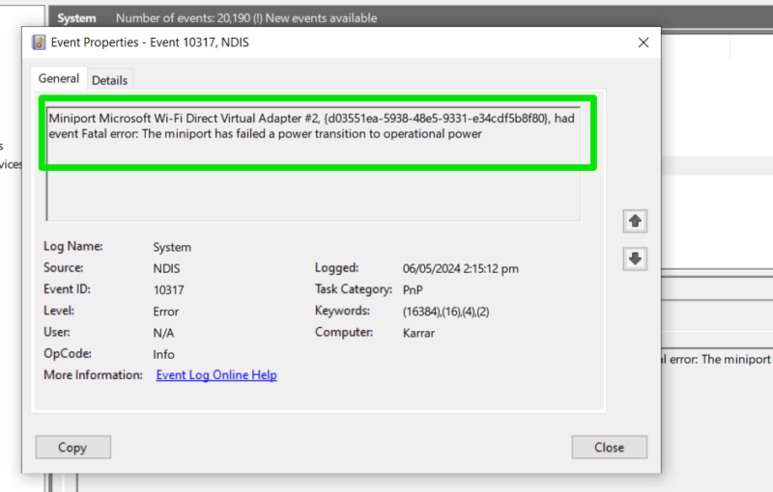Select the General tab
The height and width of the screenshot is (492, 773).
[x=59, y=79]
